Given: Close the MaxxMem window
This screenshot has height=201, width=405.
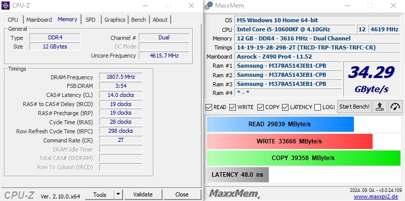Looking at the screenshot, I should point(393,6).
